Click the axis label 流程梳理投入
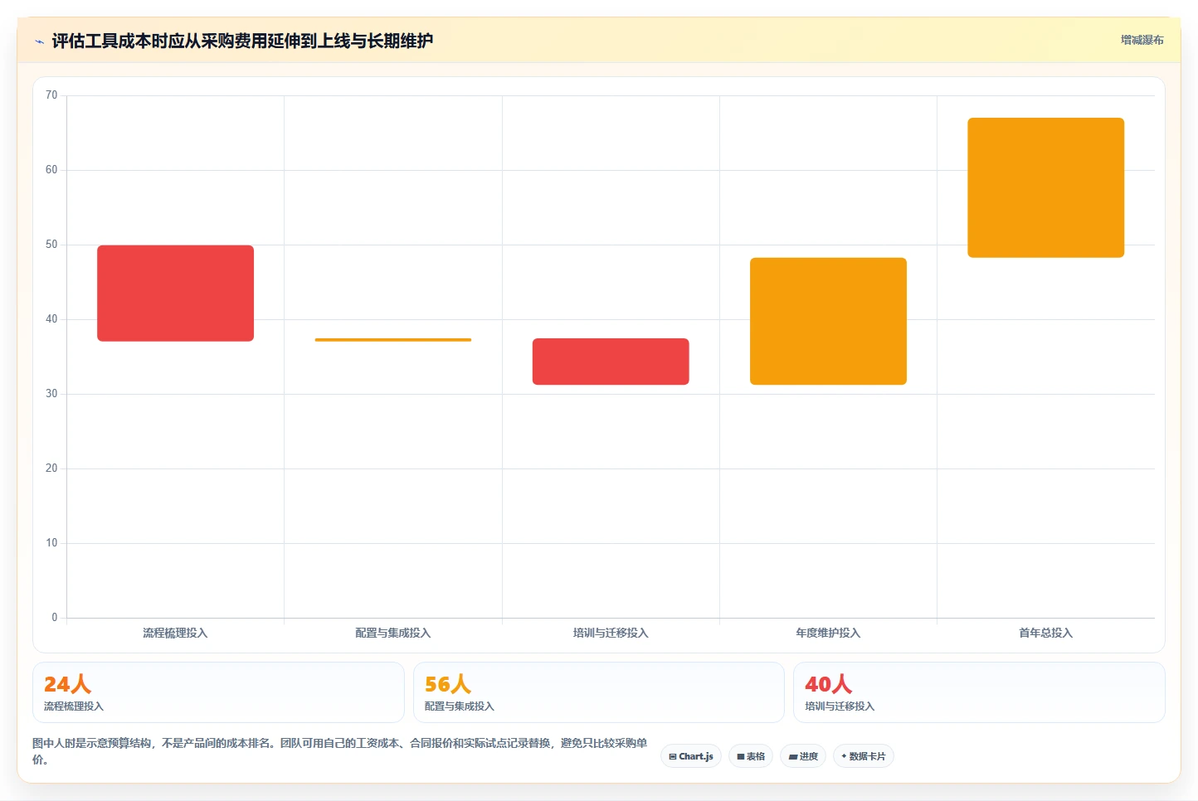This screenshot has width=1198, height=801. pos(175,633)
